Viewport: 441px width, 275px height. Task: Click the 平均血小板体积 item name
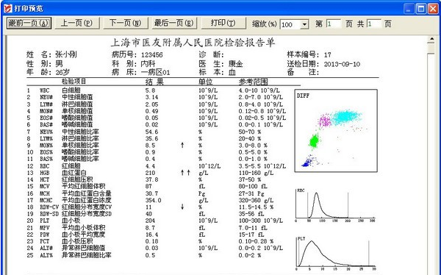coord(83,228)
